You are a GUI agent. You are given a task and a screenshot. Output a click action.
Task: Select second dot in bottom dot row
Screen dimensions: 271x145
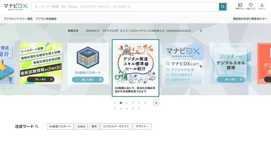coord(121,109)
